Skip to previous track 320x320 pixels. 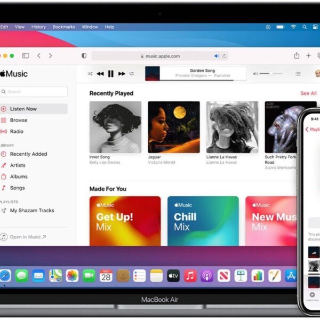tap(100, 74)
